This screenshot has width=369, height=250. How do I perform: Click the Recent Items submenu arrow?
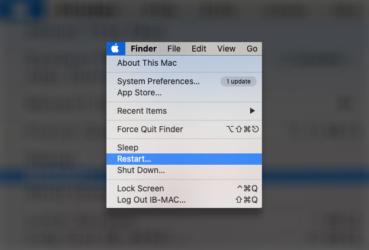coord(253,111)
